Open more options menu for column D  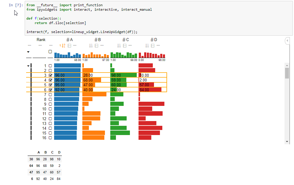(x=158, y=46)
